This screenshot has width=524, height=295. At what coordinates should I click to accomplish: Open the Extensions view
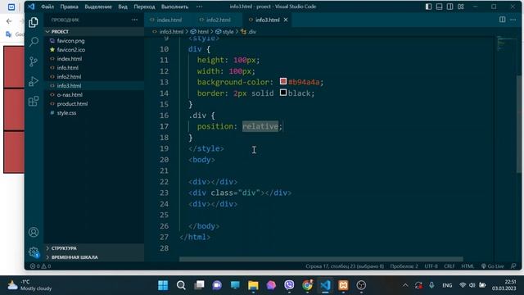pyautogui.click(x=34, y=101)
